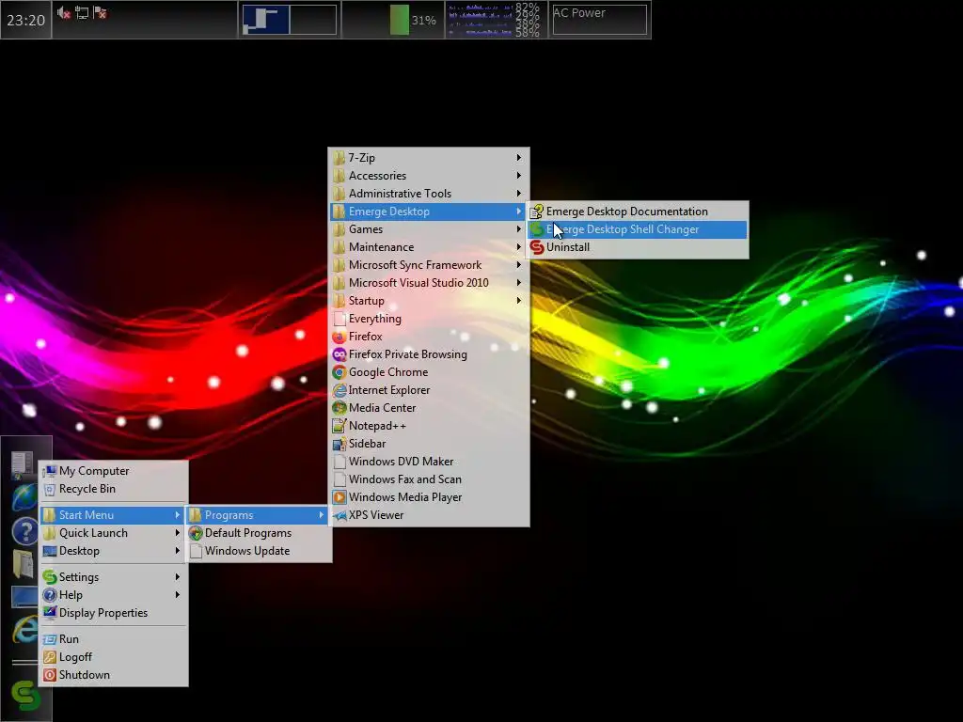
Task: Open Display Properties
Action: pos(114,613)
